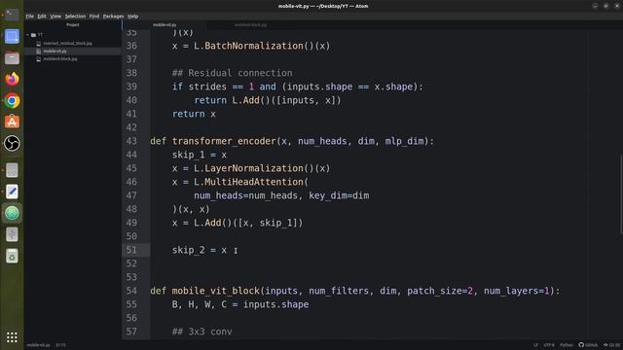
Task: Open Git panel from the status bar
Action: pos(612,345)
